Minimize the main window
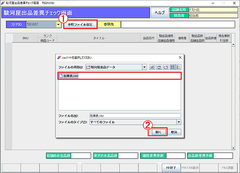The image size is (240, 173). 213,3
